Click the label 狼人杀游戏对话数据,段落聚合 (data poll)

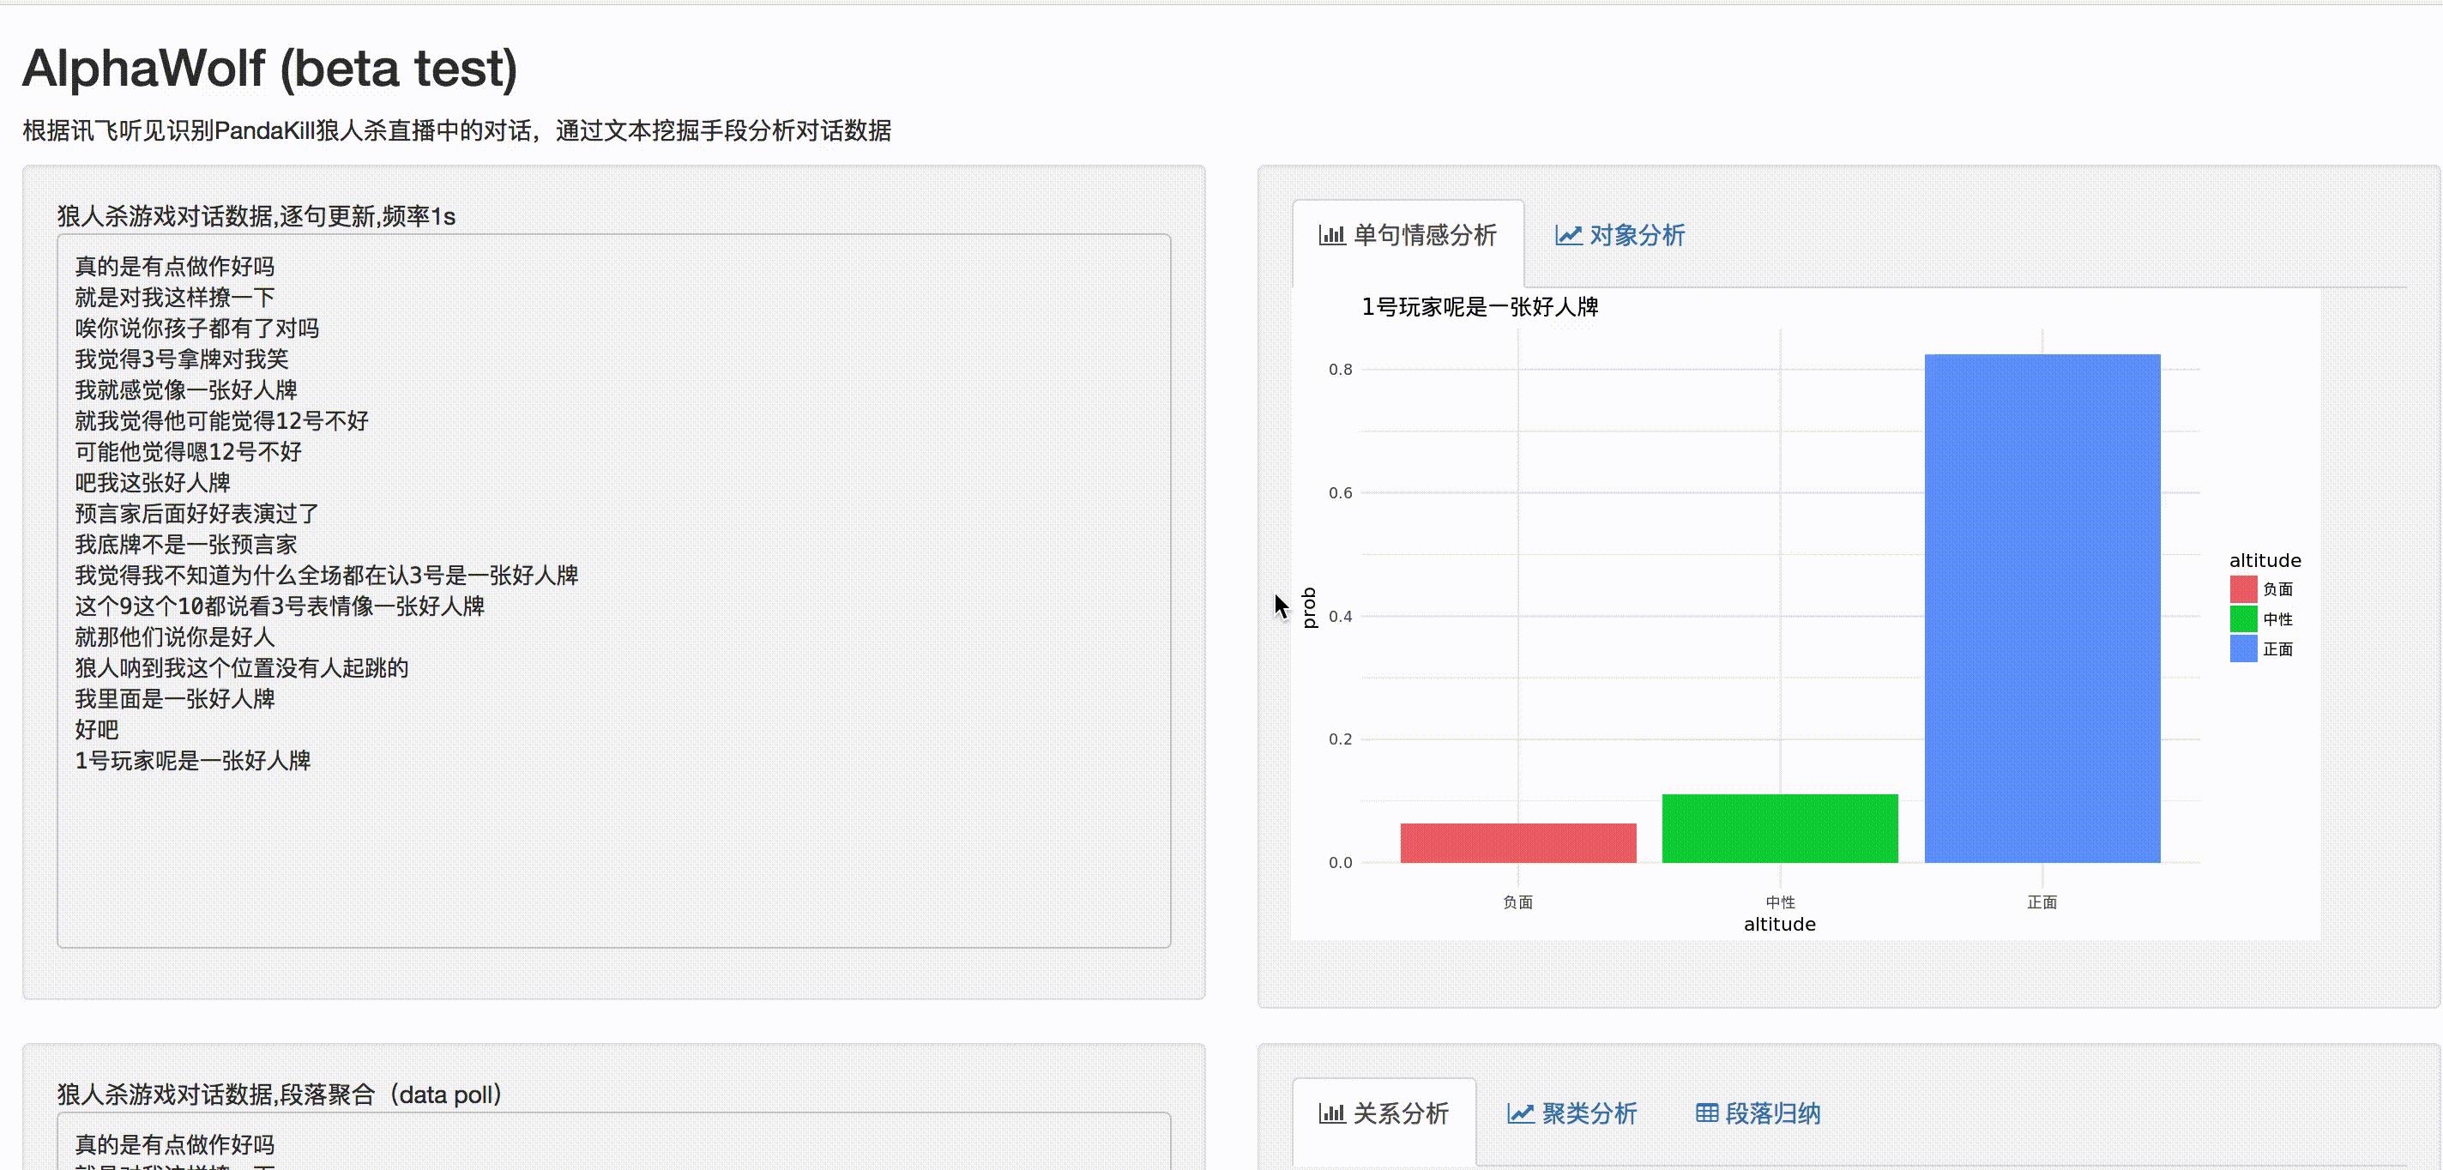tap(280, 1095)
